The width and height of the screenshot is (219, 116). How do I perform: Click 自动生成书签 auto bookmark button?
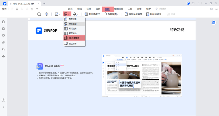pos(134,14)
